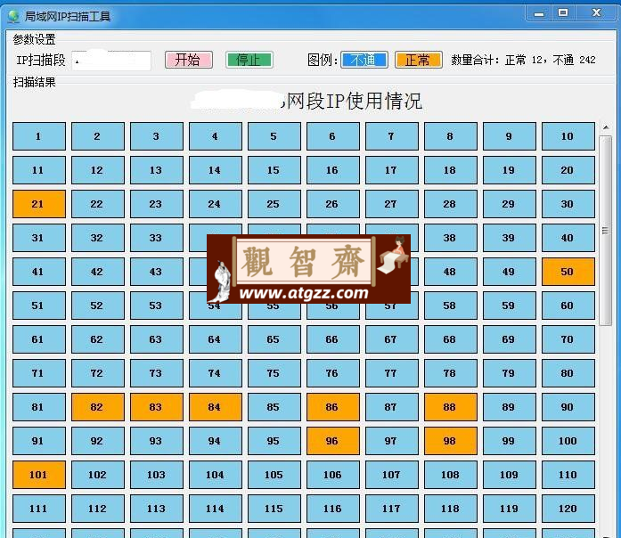Screen dimensions: 621x538
Task: Click IP cell 120
Action: click(x=568, y=509)
